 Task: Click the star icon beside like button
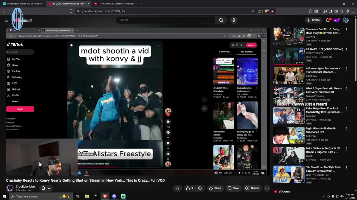click(177, 188)
